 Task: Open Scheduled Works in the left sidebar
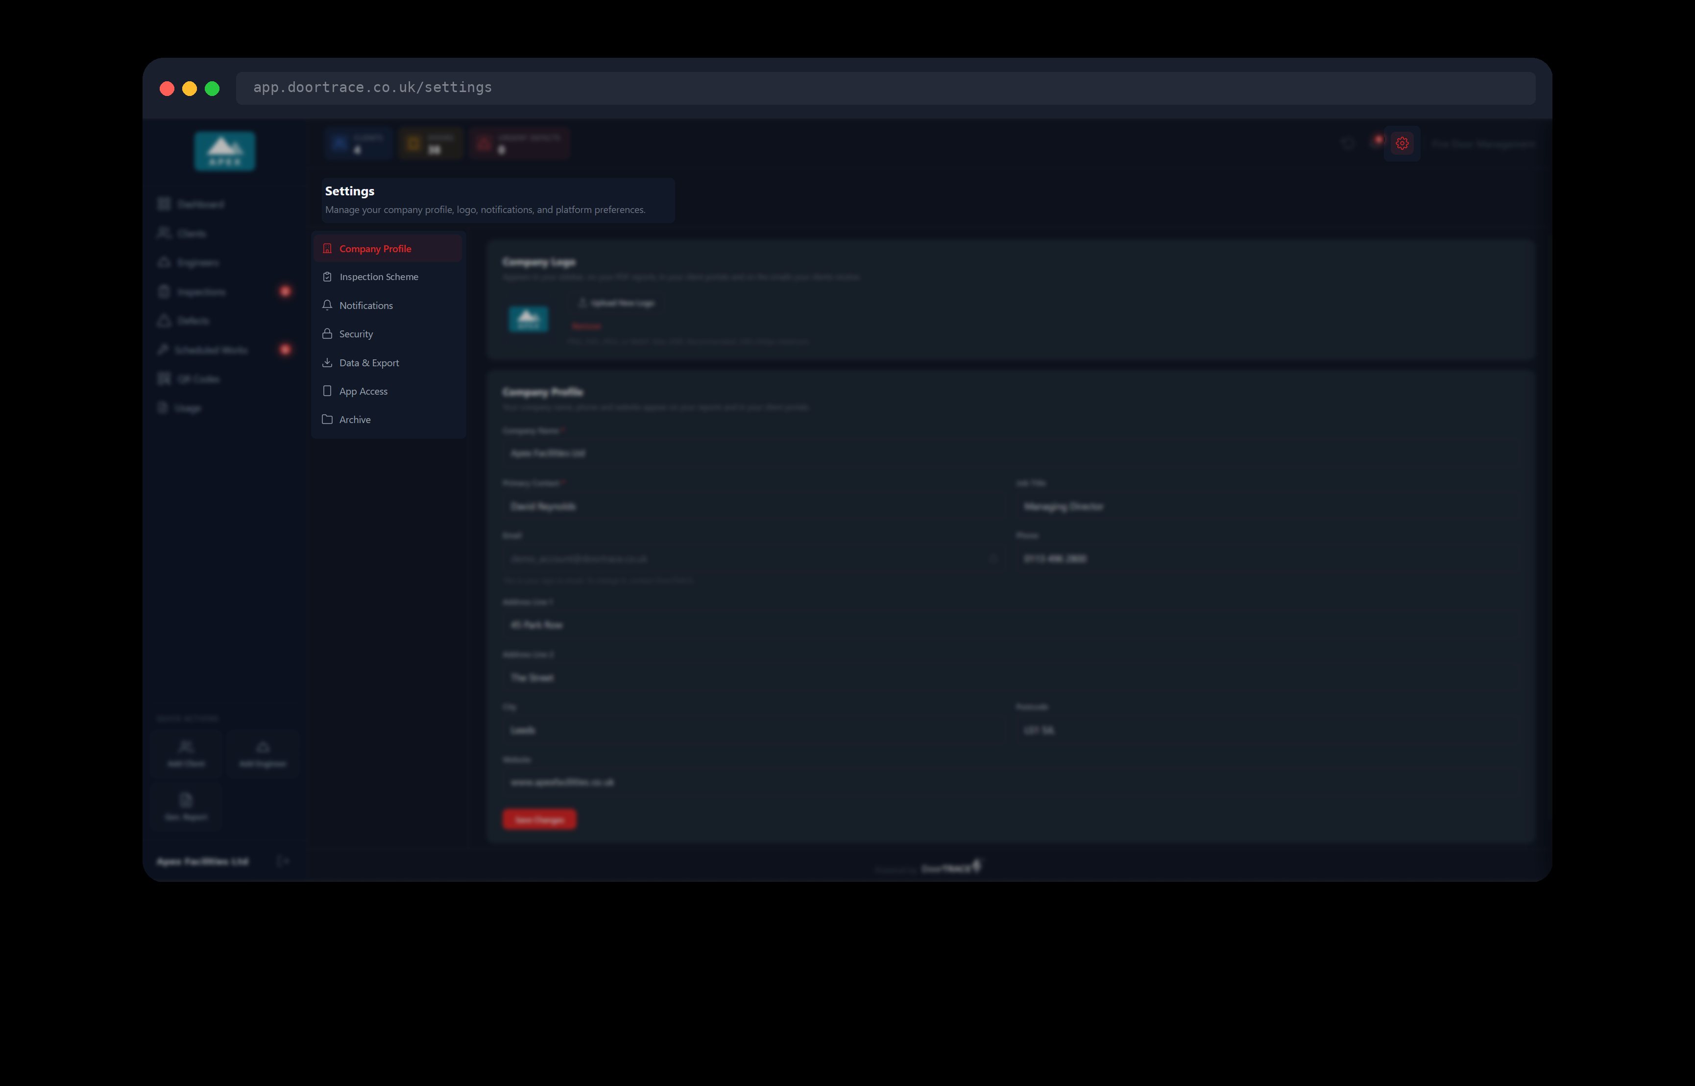(x=224, y=351)
